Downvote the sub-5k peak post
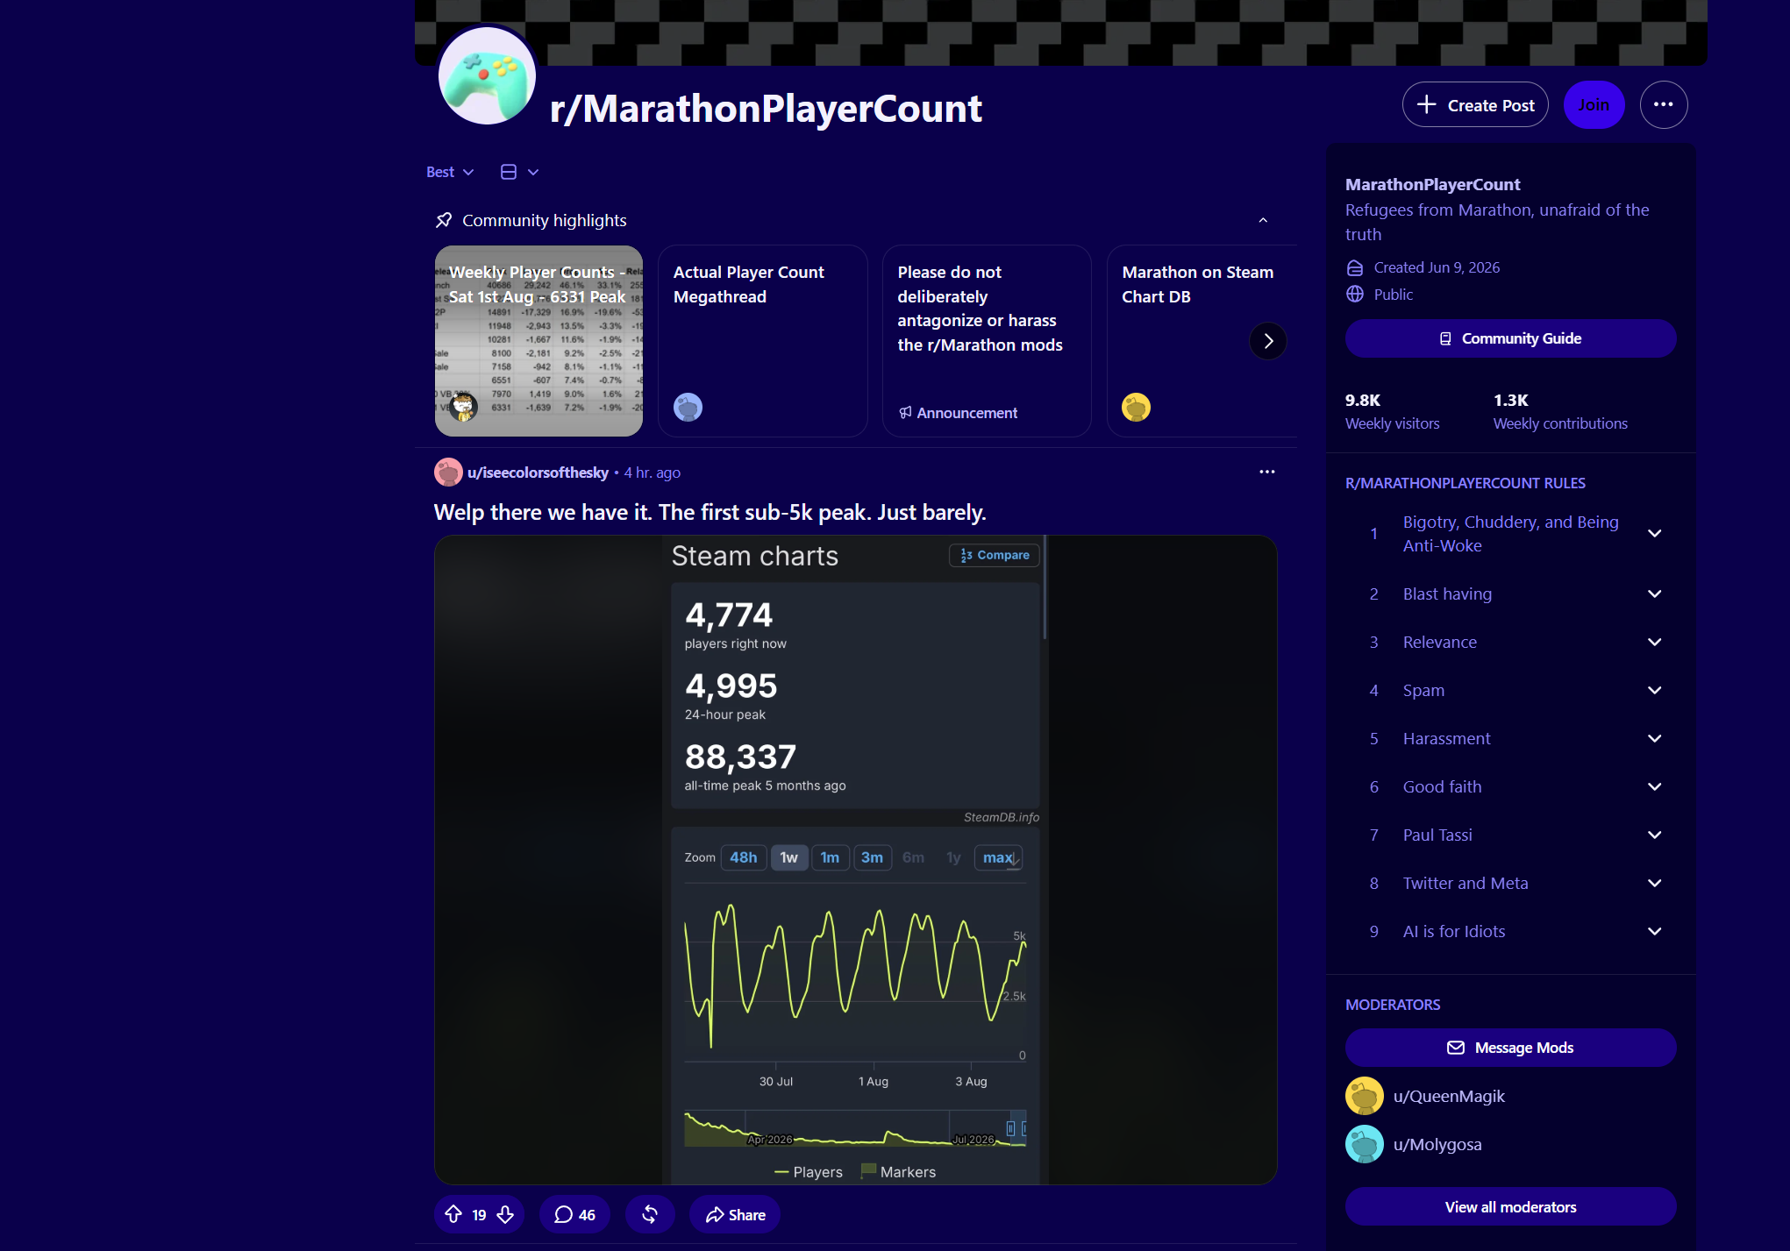 [505, 1214]
